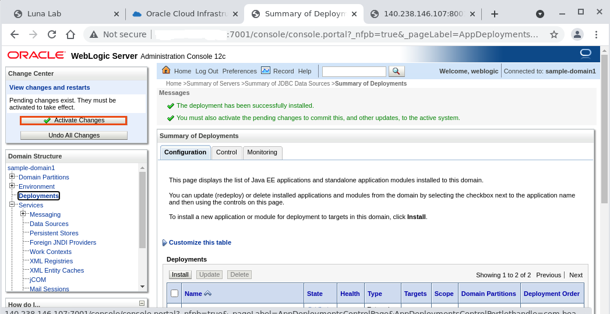The height and width of the screenshot is (314, 610).
Task: Click the magnifier search button
Action: pos(396,71)
